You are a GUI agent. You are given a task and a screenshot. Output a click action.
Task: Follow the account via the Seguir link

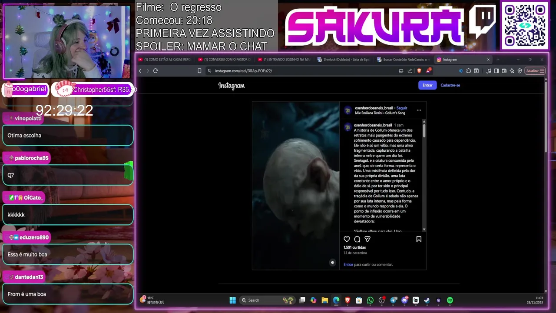[402, 108]
